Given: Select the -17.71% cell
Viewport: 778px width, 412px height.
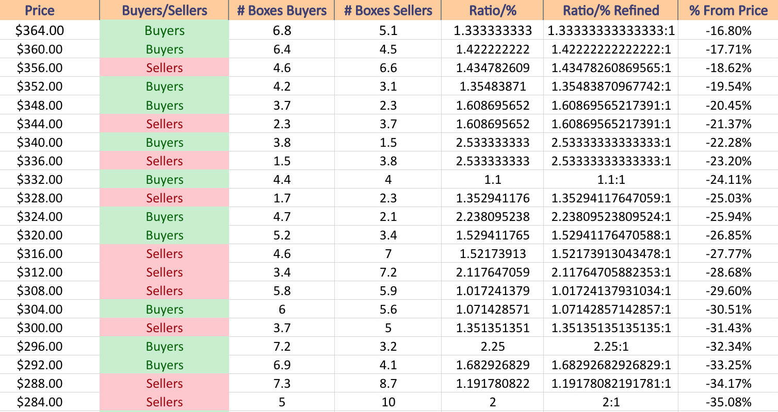Looking at the screenshot, I should pyautogui.click(x=728, y=49).
